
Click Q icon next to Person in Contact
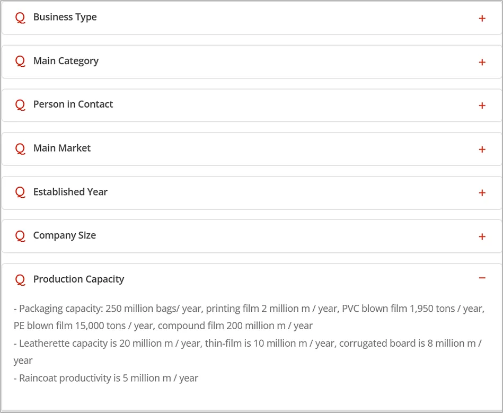[x=20, y=105]
